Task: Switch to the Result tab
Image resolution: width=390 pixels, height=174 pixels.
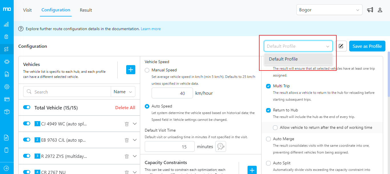Action: click(x=86, y=10)
